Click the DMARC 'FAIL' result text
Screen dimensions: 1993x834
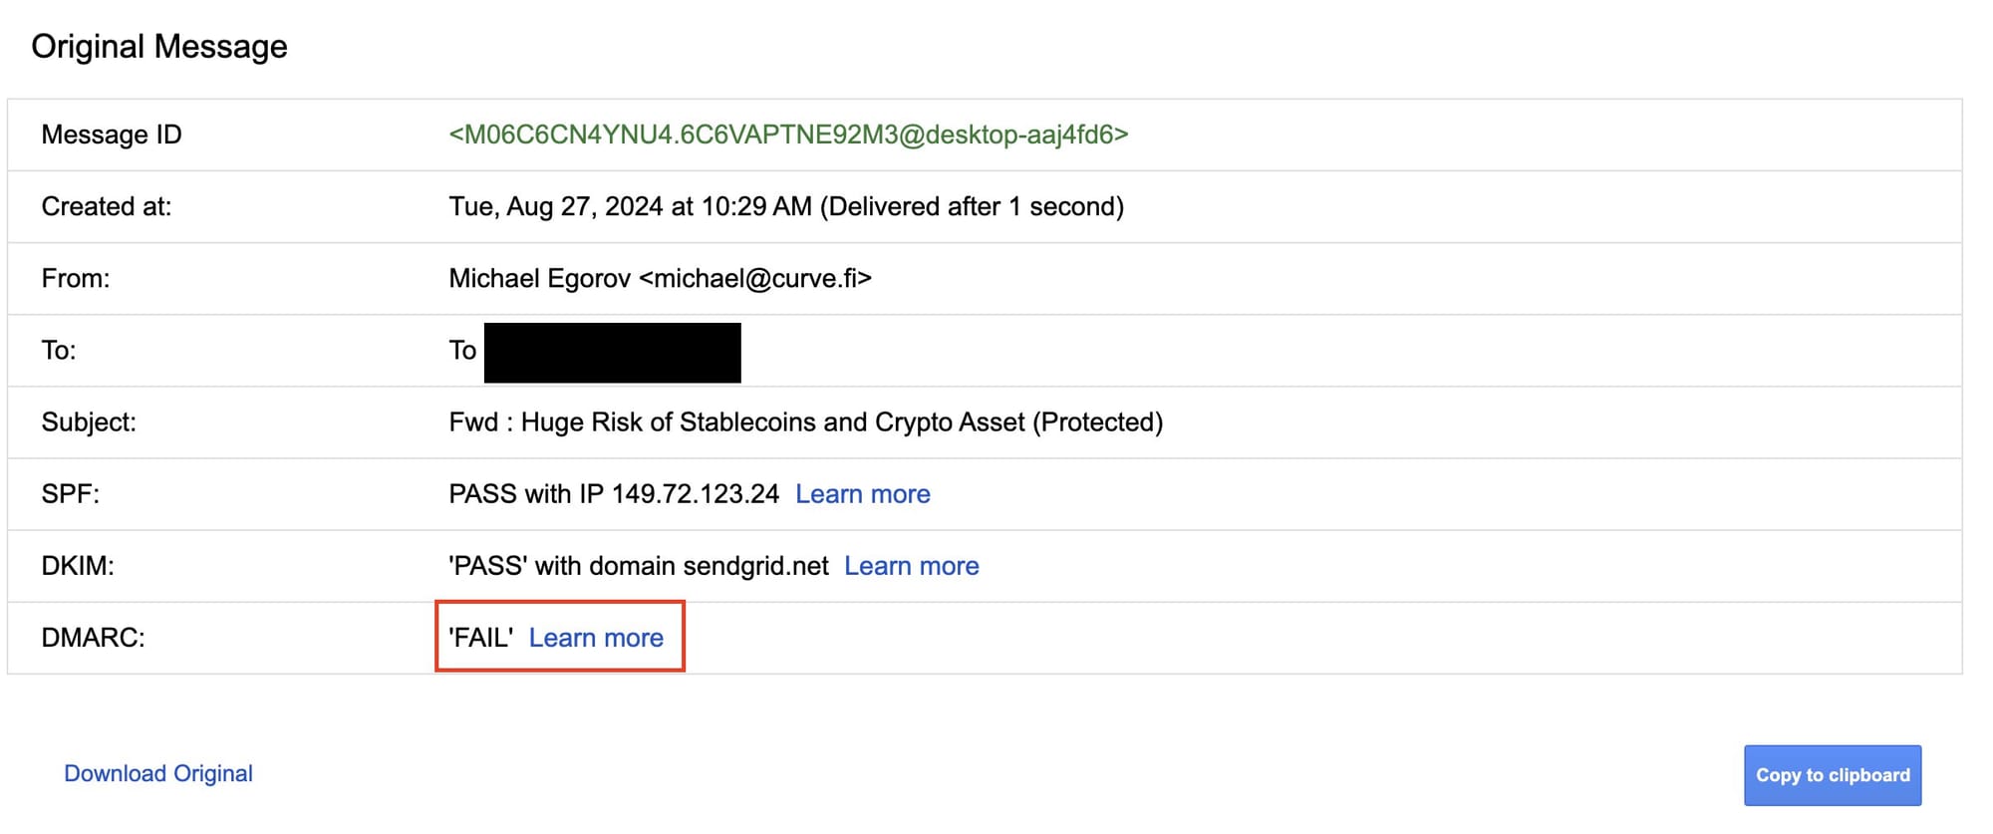(x=481, y=638)
